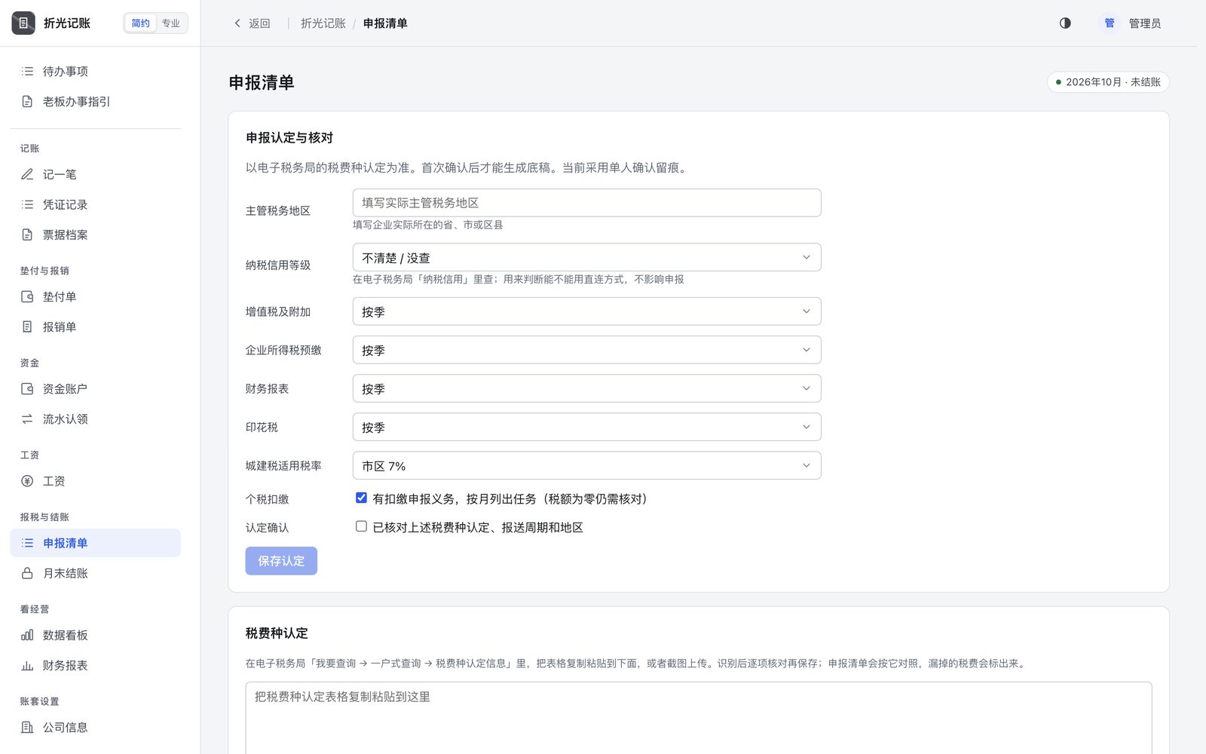Click the 折光记账 app logo icon
This screenshot has height=754, width=1206.
(23, 23)
